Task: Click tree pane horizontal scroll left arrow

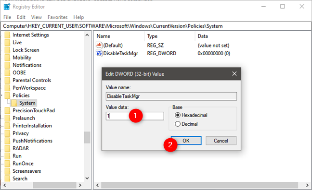Action: [5, 185]
